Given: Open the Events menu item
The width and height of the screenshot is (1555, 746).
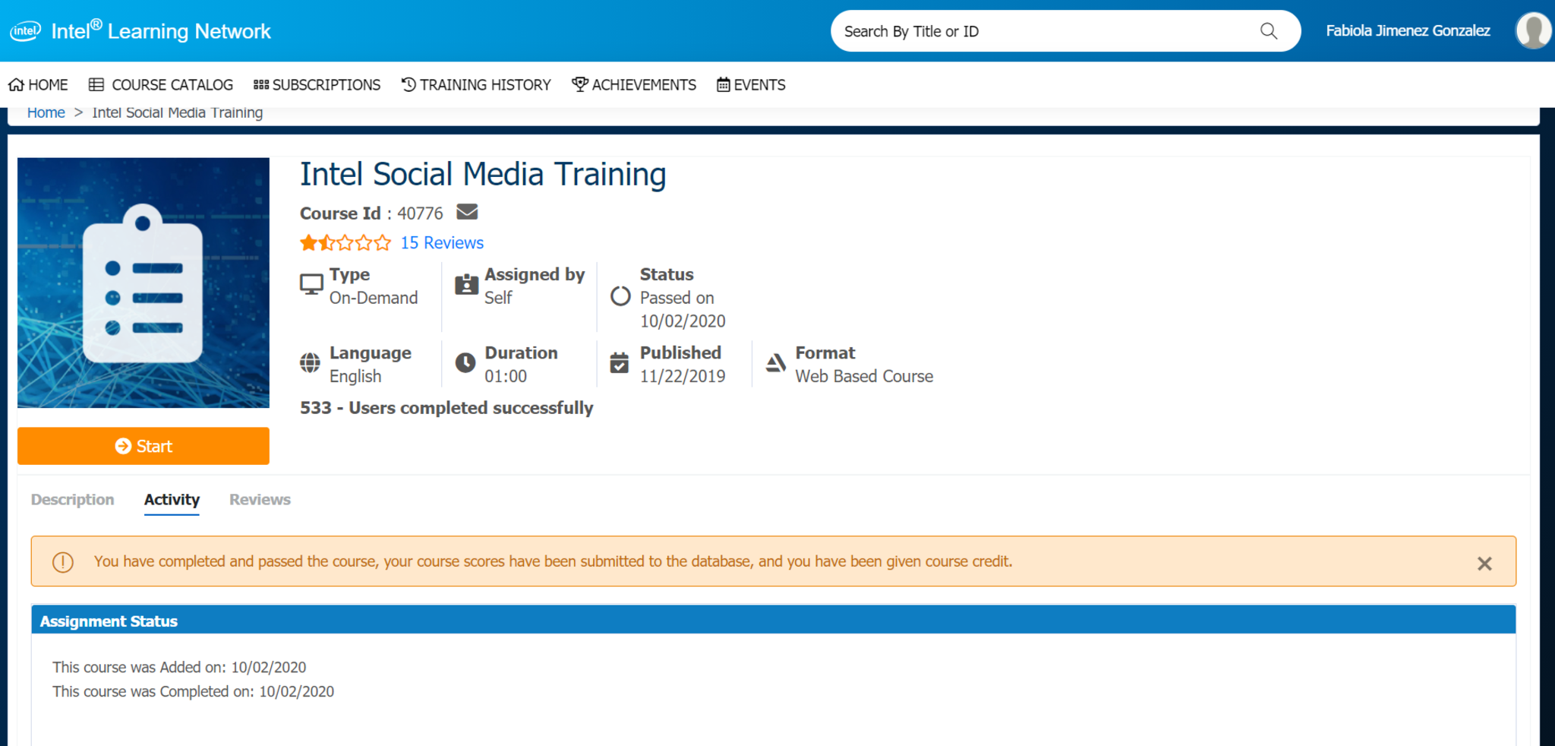Looking at the screenshot, I should [751, 85].
